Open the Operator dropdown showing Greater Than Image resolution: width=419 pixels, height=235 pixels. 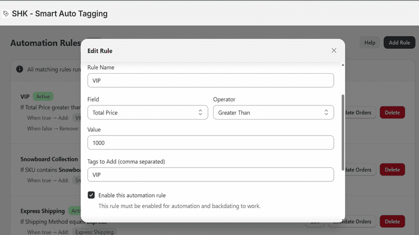pos(273,112)
